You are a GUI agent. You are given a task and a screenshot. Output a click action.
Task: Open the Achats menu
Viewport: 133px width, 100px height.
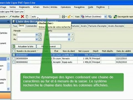click(x=36, y=7)
